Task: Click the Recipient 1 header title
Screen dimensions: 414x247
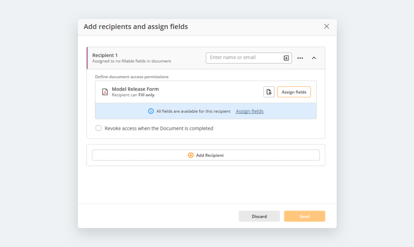Action: pos(105,55)
